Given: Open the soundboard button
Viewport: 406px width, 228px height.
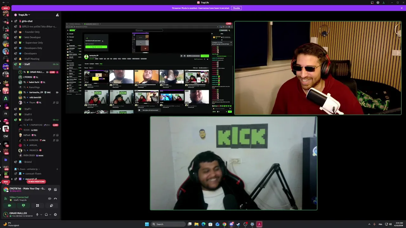Looking at the screenshot, I should coord(51,206).
